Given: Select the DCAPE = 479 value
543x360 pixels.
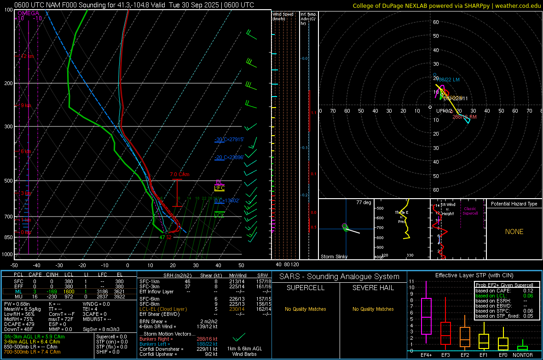Looking at the screenshot, I should click(19, 324).
